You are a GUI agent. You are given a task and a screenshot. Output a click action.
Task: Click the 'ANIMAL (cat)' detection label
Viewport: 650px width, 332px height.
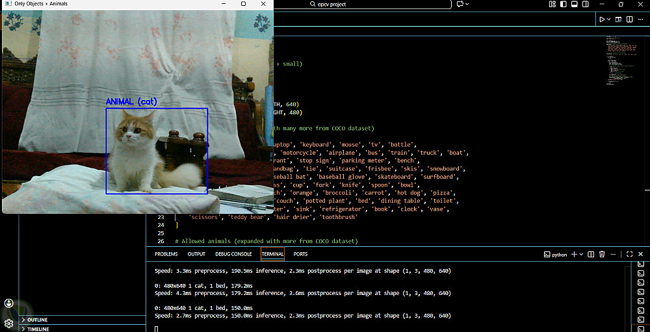(x=131, y=101)
